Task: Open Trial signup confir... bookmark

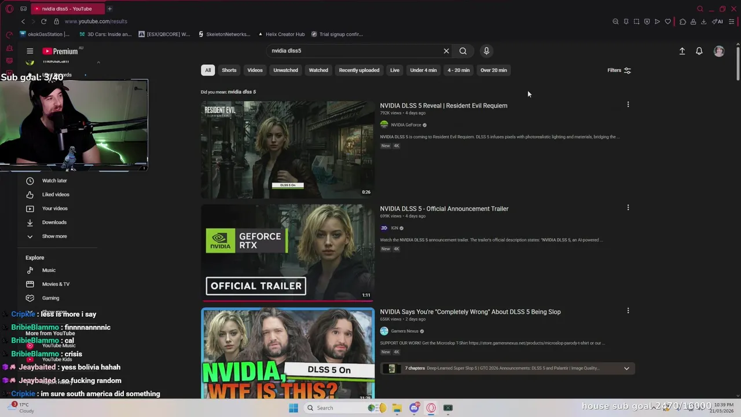Action: point(337,34)
